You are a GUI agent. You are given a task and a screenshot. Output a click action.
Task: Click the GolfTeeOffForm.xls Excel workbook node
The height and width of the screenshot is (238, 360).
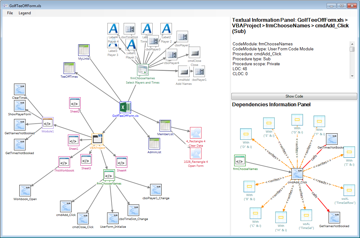125,108
